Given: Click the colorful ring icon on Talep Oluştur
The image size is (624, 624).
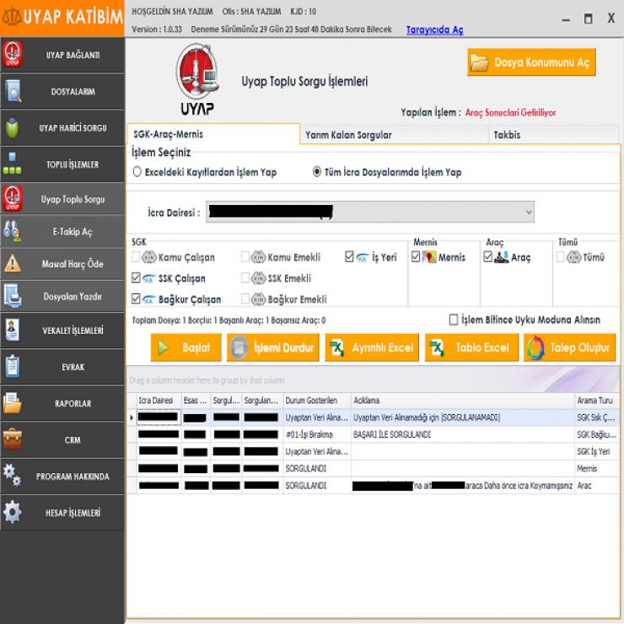Looking at the screenshot, I should coord(535,347).
